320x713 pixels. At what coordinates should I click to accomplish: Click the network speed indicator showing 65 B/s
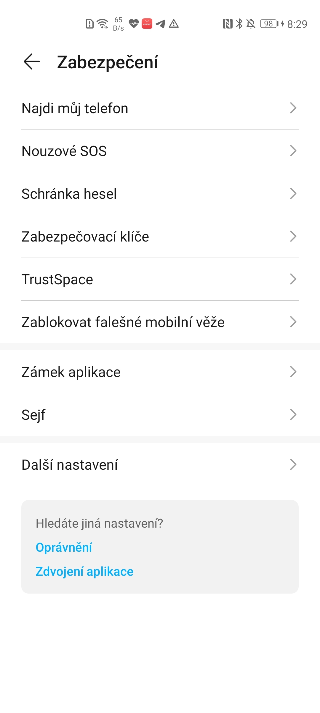tap(118, 24)
